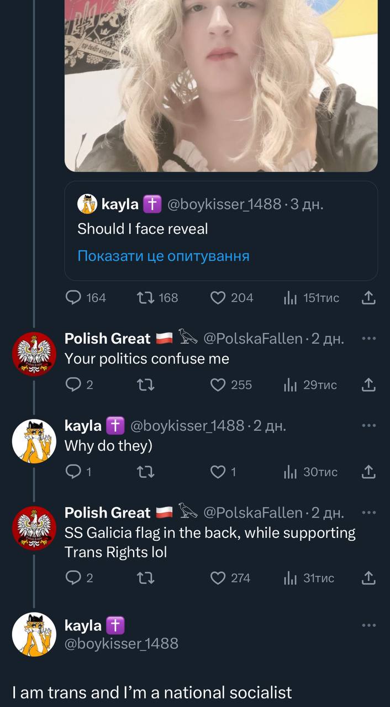The image size is (390, 707).
Task: Like the 'Your politics confuse me' reply
Action: (x=219, y=385)
